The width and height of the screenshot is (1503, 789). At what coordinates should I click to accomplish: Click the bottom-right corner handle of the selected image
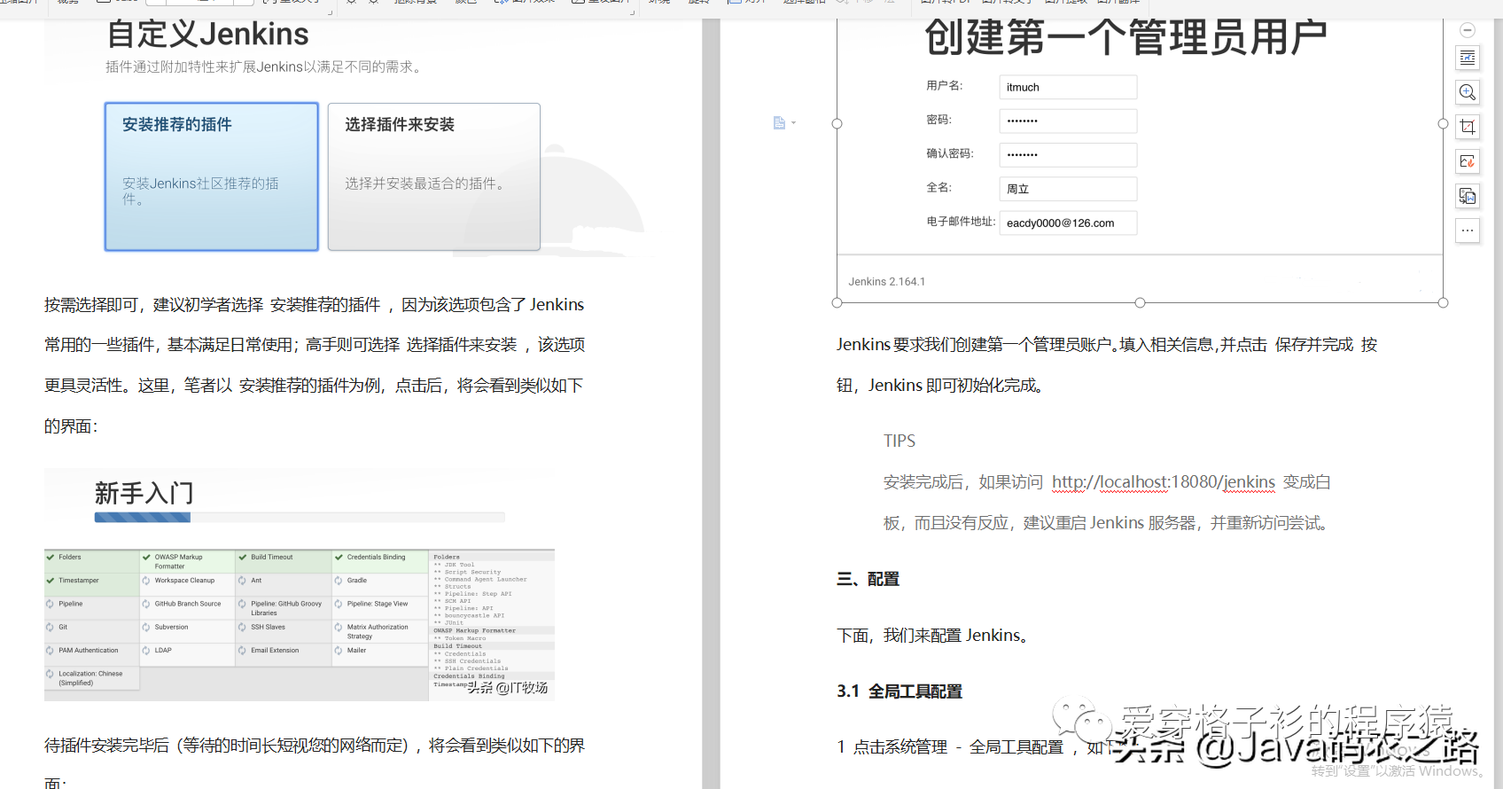pyautogui.click(x=1443, y=303)
